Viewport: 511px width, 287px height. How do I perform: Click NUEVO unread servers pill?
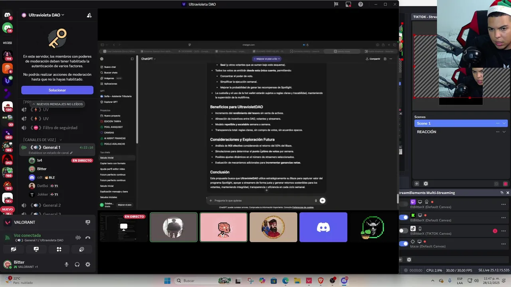tap(7, 209)
